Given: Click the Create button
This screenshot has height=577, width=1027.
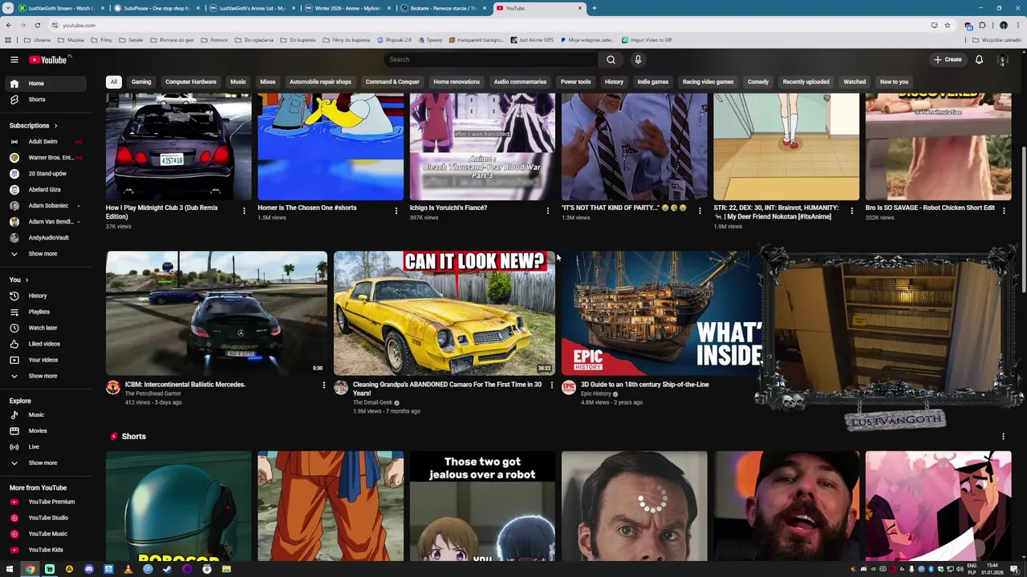Looking at the screenshot, I should [x=948, y=59].
